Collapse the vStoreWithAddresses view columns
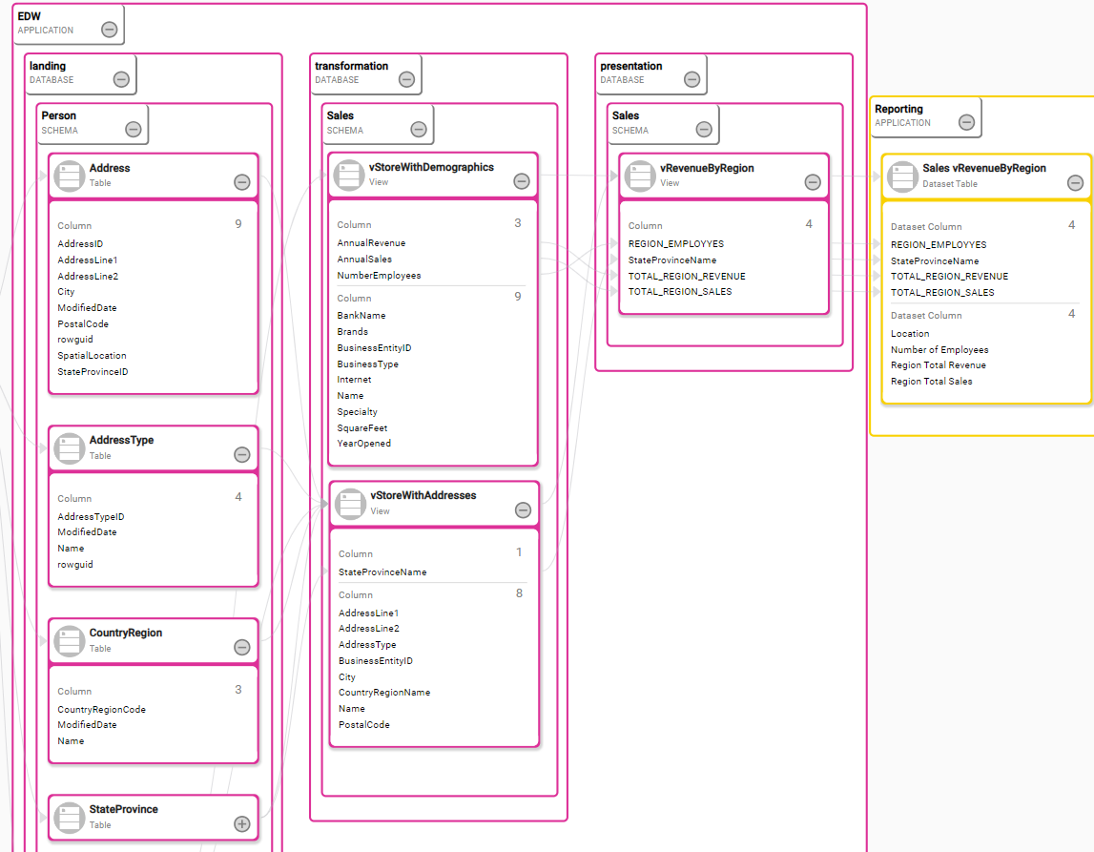This screenshot has width=1094, height=852. [524, 510]
